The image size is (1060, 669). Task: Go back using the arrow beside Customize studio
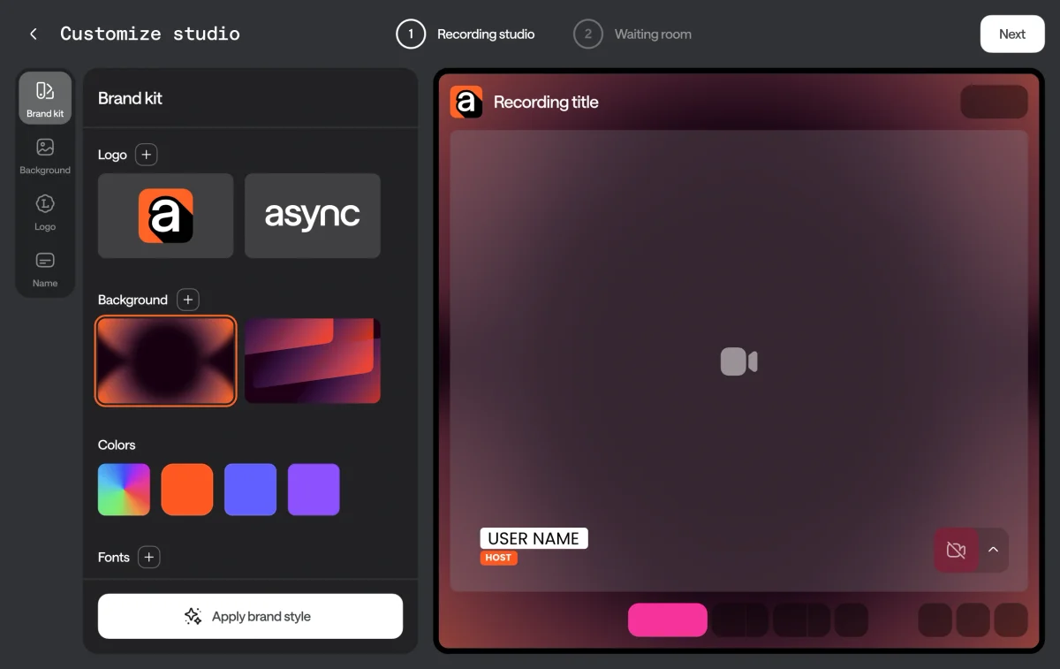click(33, 34)
